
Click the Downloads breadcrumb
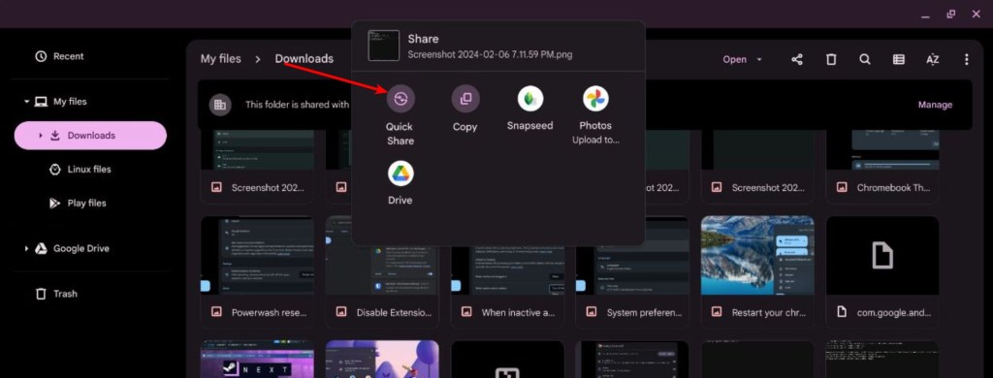pos(304,59)
